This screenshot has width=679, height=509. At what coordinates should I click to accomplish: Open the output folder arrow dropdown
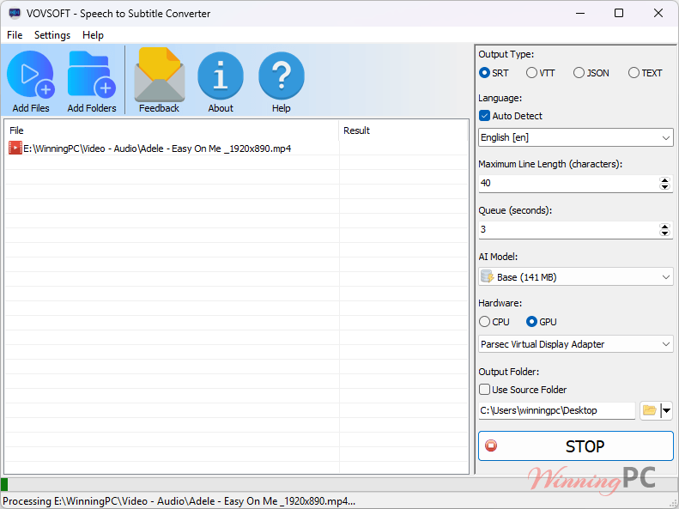667,410
